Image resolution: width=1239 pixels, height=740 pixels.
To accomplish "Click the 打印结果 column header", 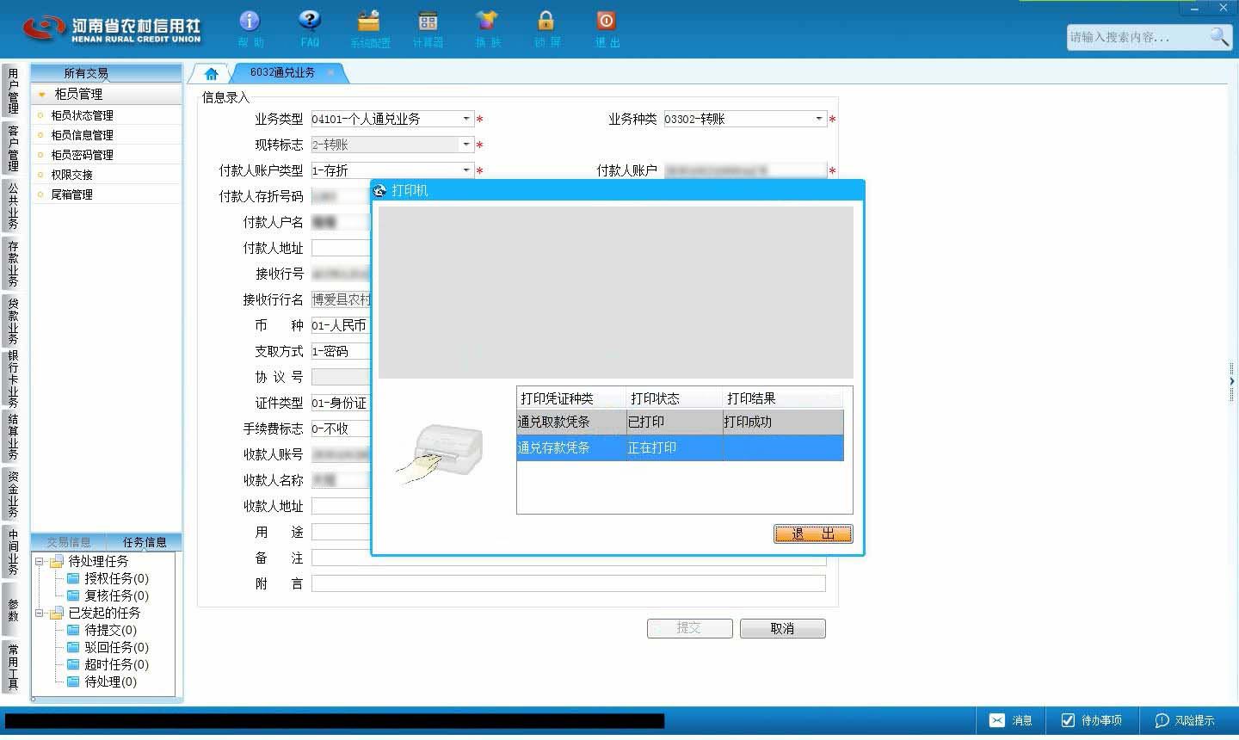I will pos(783,398).
